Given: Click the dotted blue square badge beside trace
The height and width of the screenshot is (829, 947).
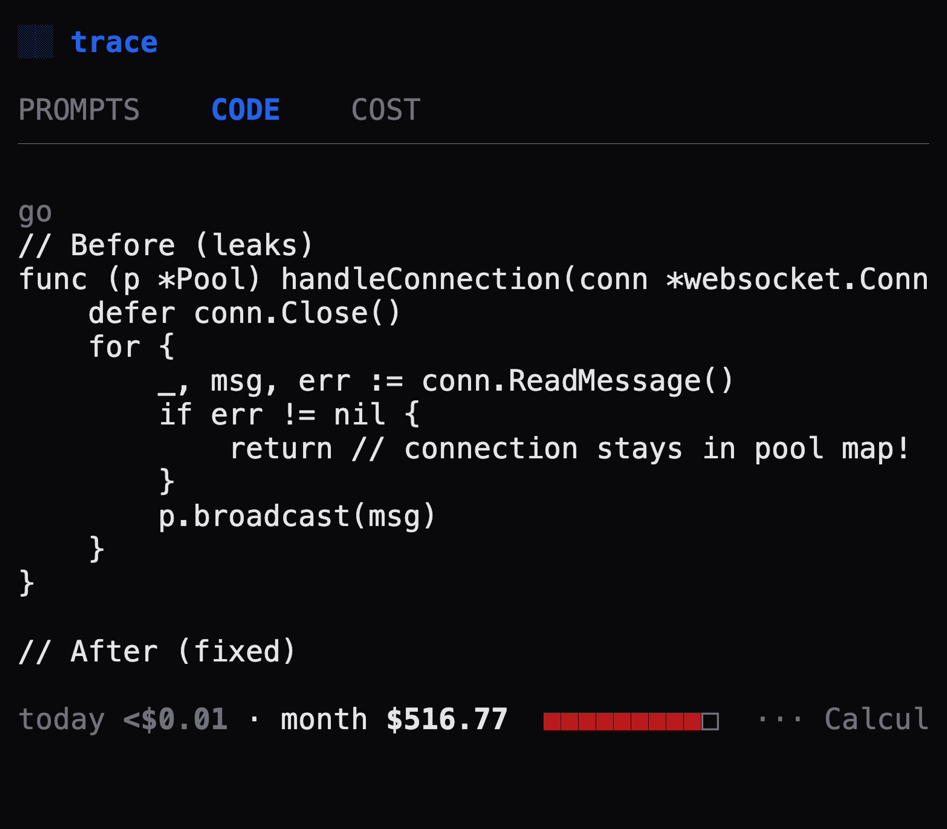Looking at the screenshot, I should click(36, 41).
